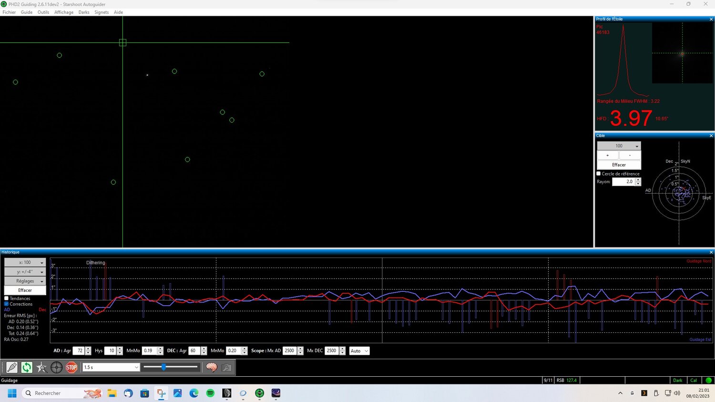Close the Cible panel
This screenshot has height=402, width=715.
point(711,136)
